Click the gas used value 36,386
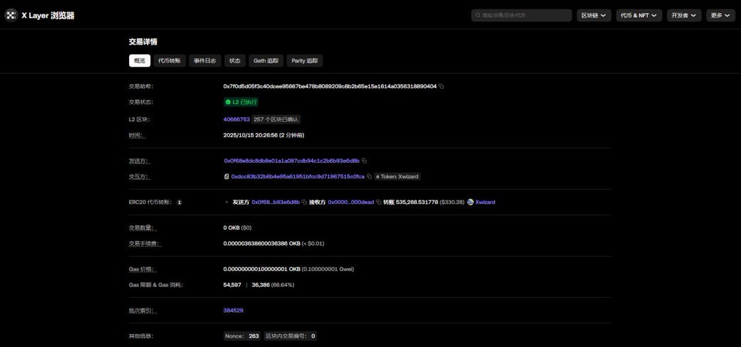This screenshot has width=741, height=347. 261,285
